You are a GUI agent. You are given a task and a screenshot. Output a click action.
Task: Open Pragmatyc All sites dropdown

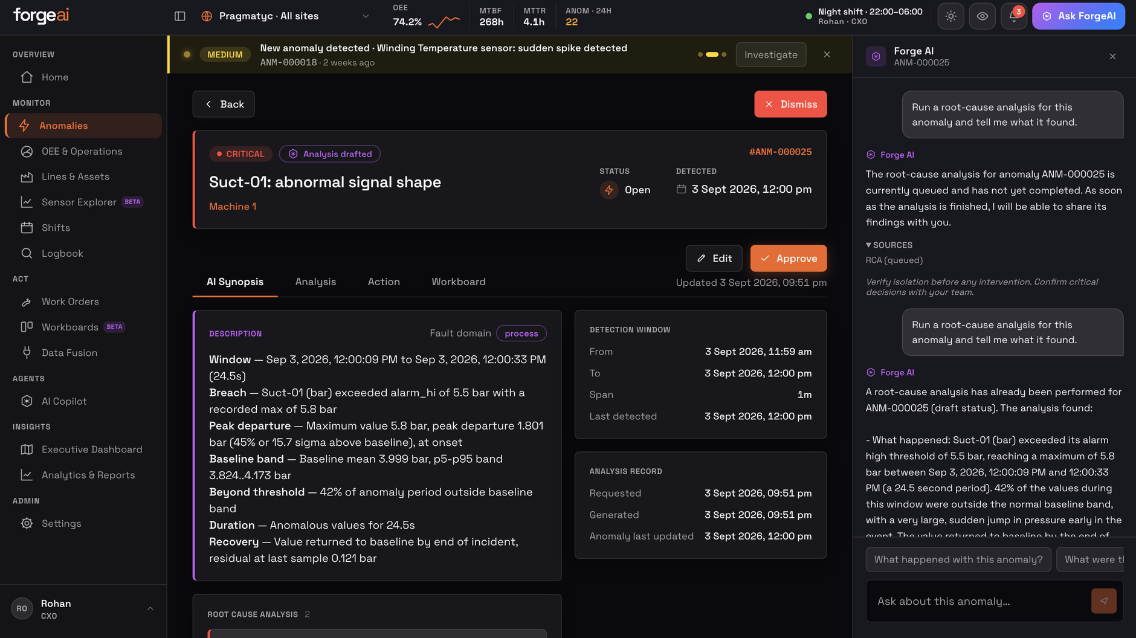coord(285,16)
